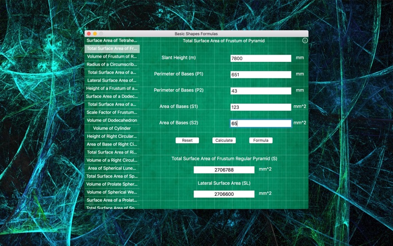Select Scale Factor of Frustum... entry
The height and width of the screenshot is (246, 393).
112,112
